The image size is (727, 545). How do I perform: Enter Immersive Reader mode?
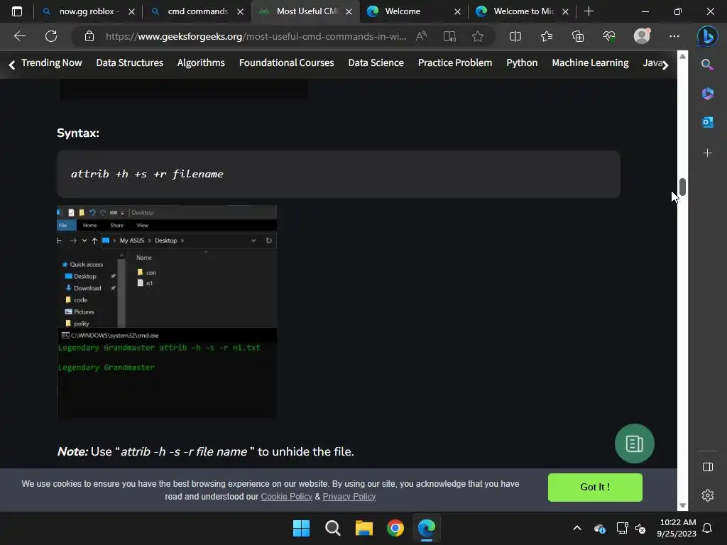coord(449,36)
